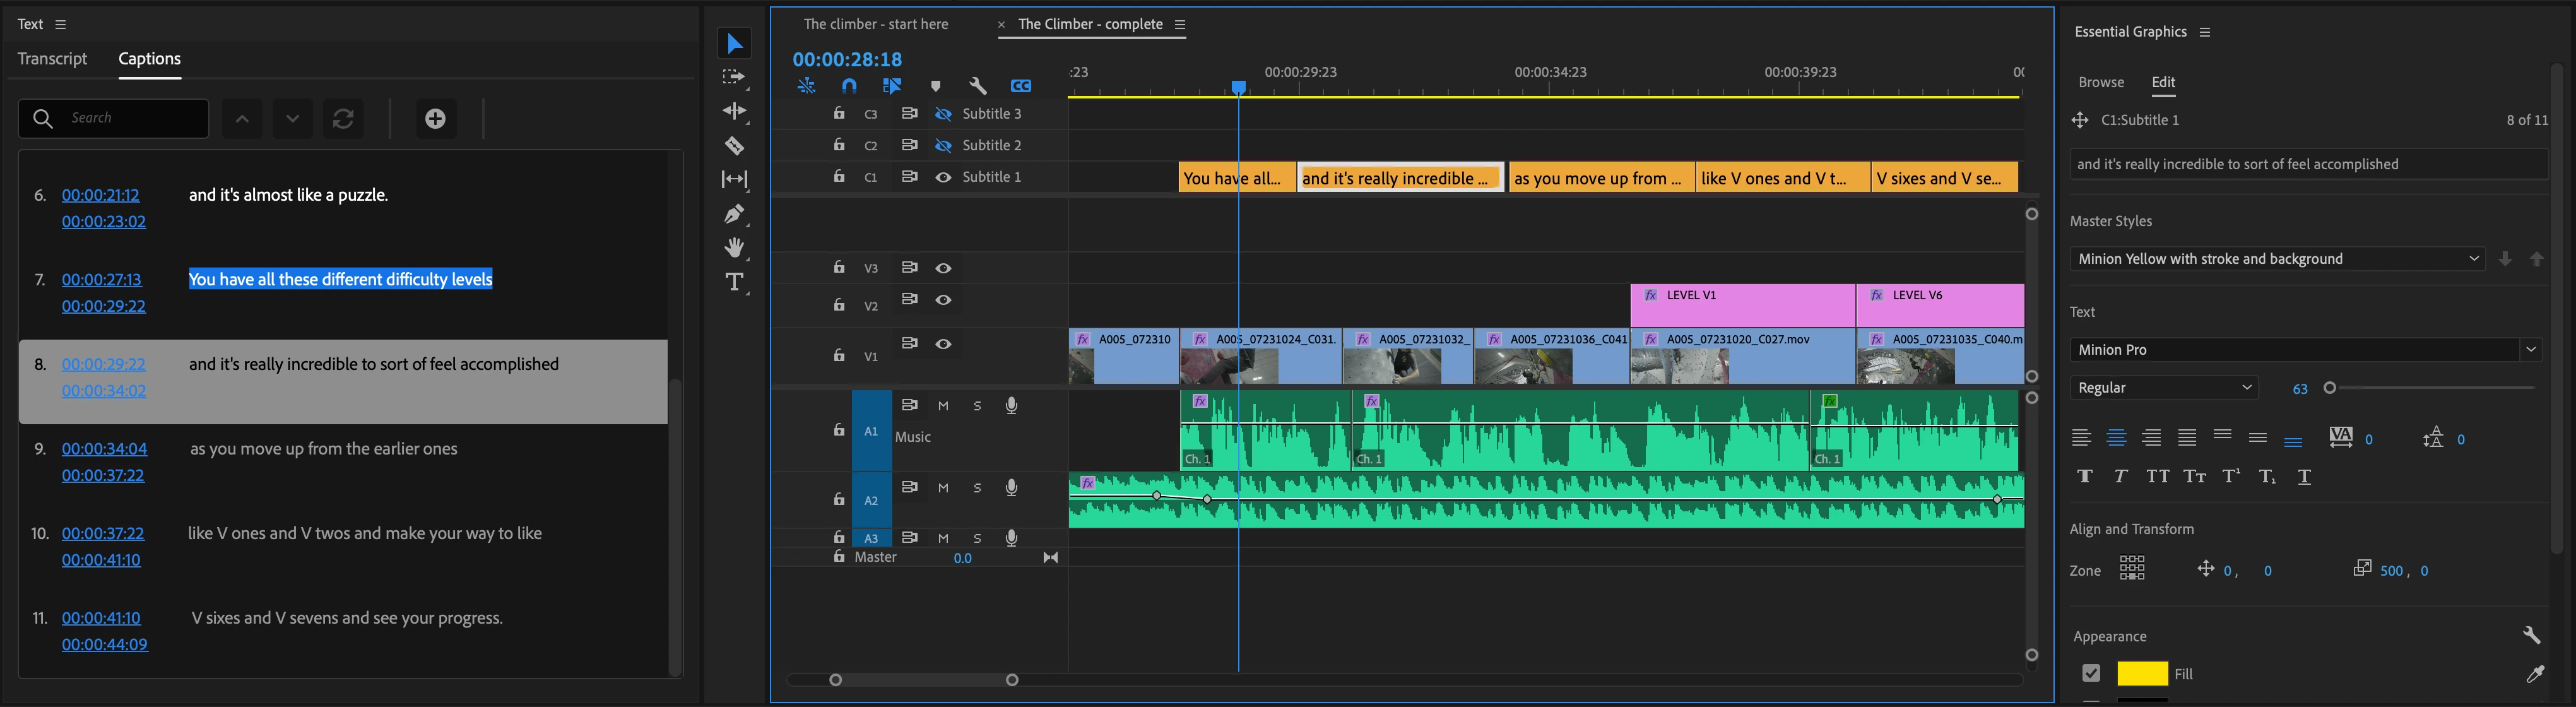Toggle timeline snapping magnet icon
The width and height of the screenshot is (2576, 707).
(x=849, y=86)
